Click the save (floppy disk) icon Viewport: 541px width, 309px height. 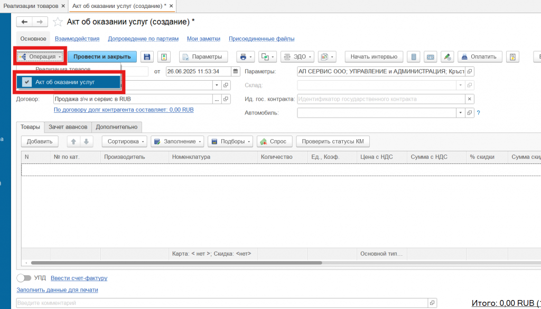coord(147,57)
